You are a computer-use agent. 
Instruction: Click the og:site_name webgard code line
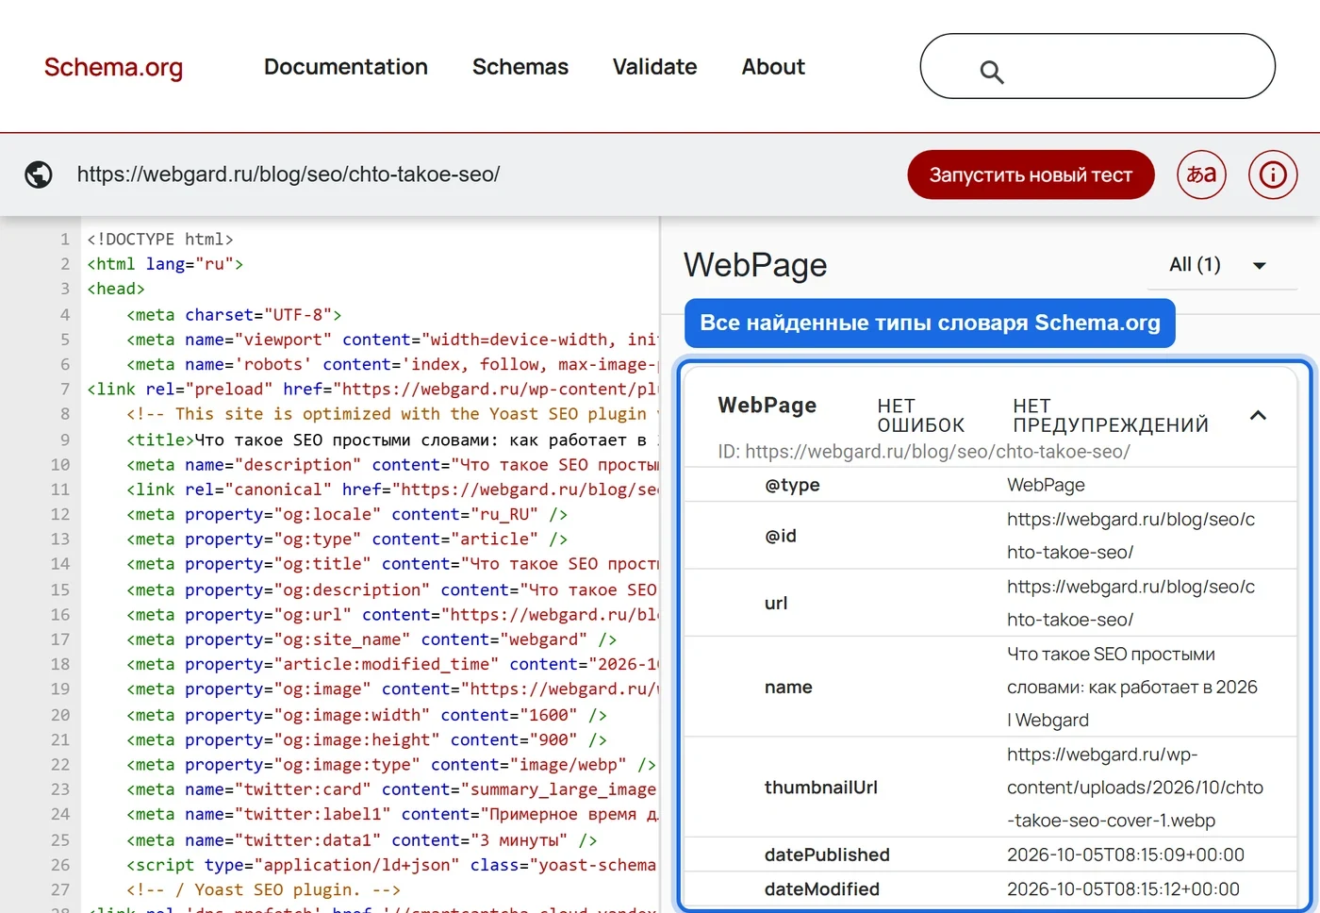click(x=371, y=639)
